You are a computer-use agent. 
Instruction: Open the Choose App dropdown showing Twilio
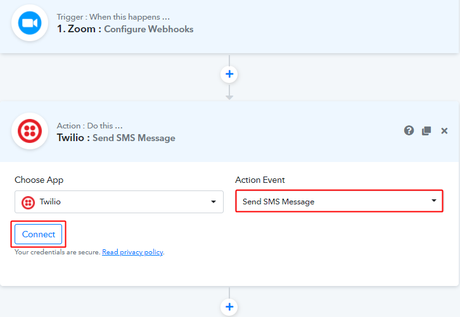coord(119,202)
